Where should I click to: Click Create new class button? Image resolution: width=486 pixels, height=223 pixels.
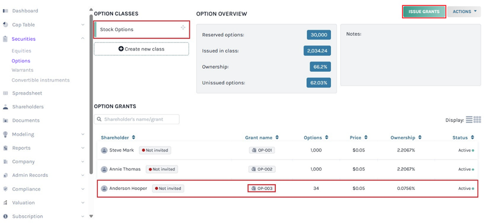pyautogui.click(x=141, y=49)
